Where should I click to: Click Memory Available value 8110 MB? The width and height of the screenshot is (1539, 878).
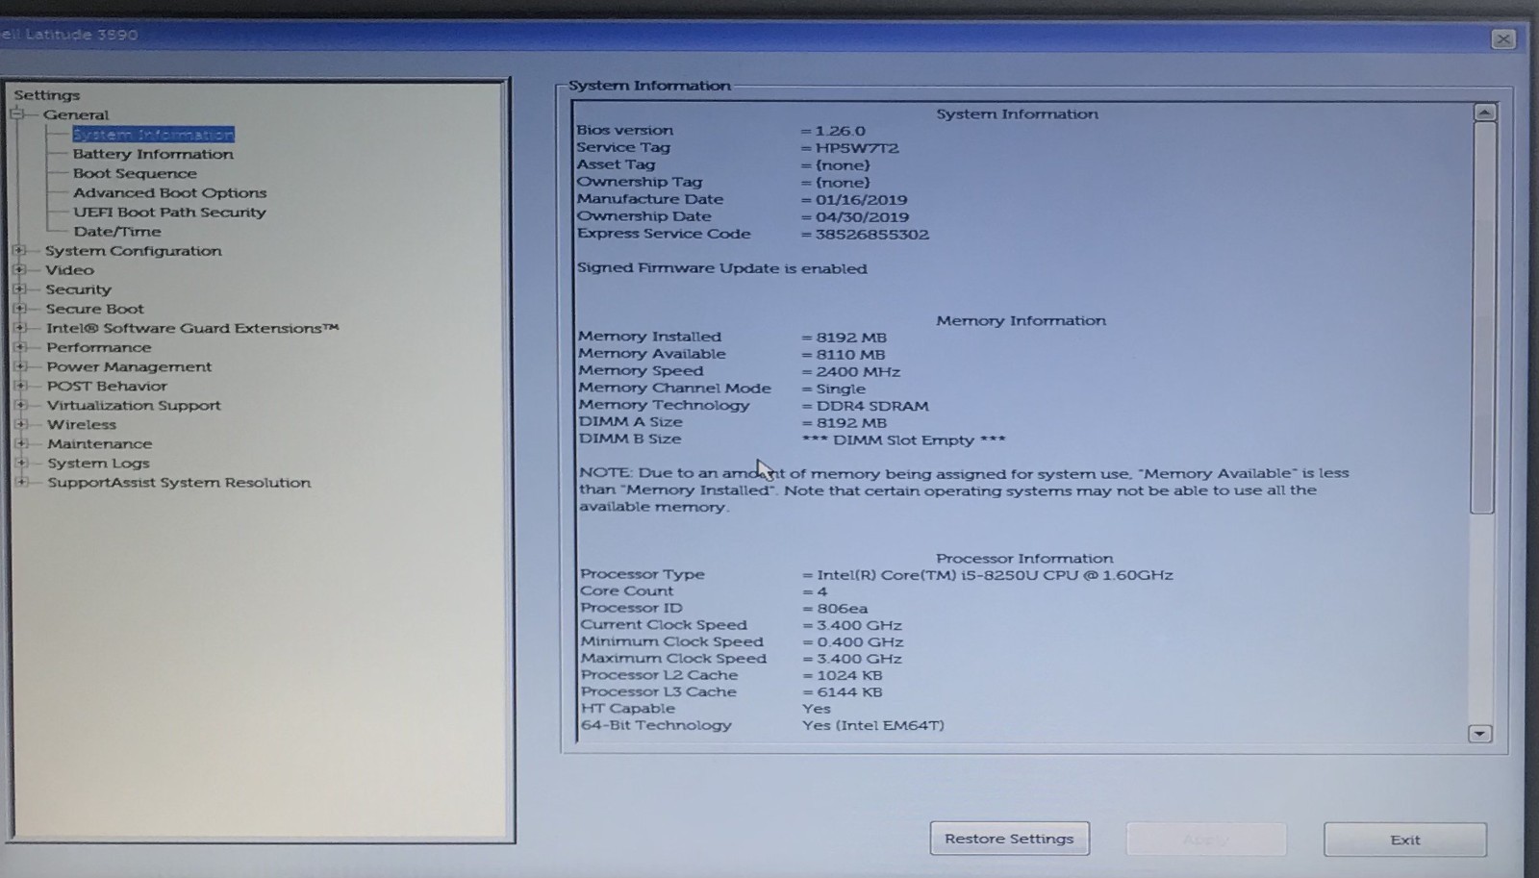pyautogui.click(x=850, y=355)
